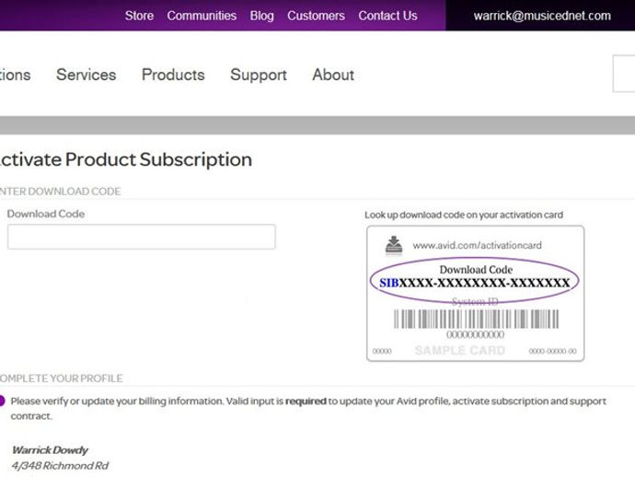635x477 pixels.
Task: Click the download tray icon on the card
Action: (394, 246)
